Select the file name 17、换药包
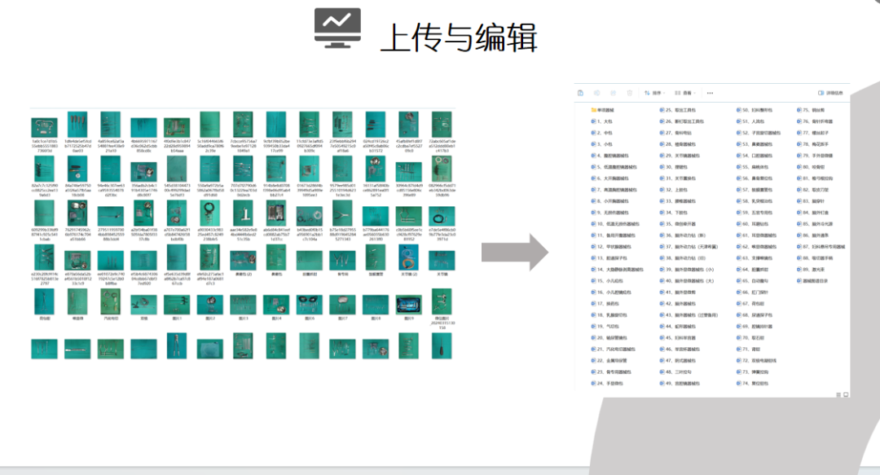The image size is (880, 475). [x=609, y=304]
